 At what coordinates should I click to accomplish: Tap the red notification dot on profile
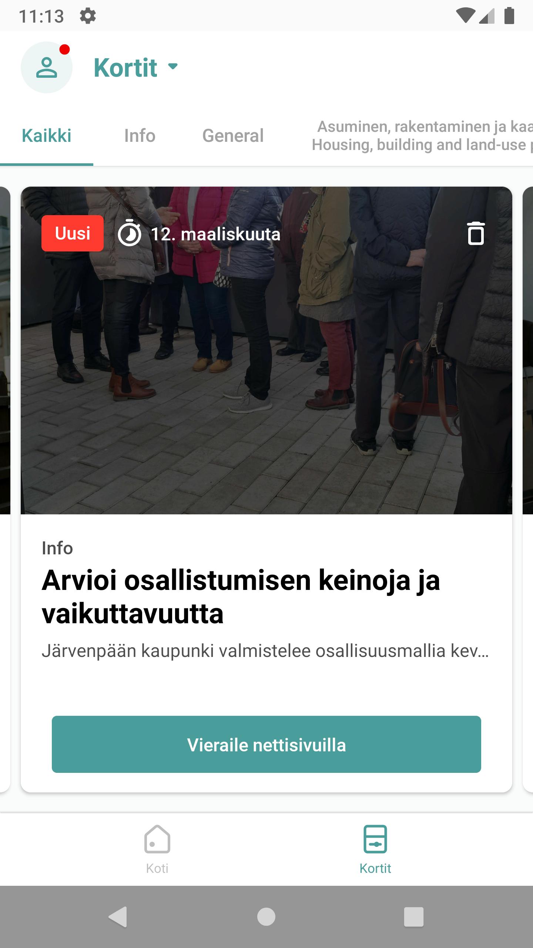(65, 50)
